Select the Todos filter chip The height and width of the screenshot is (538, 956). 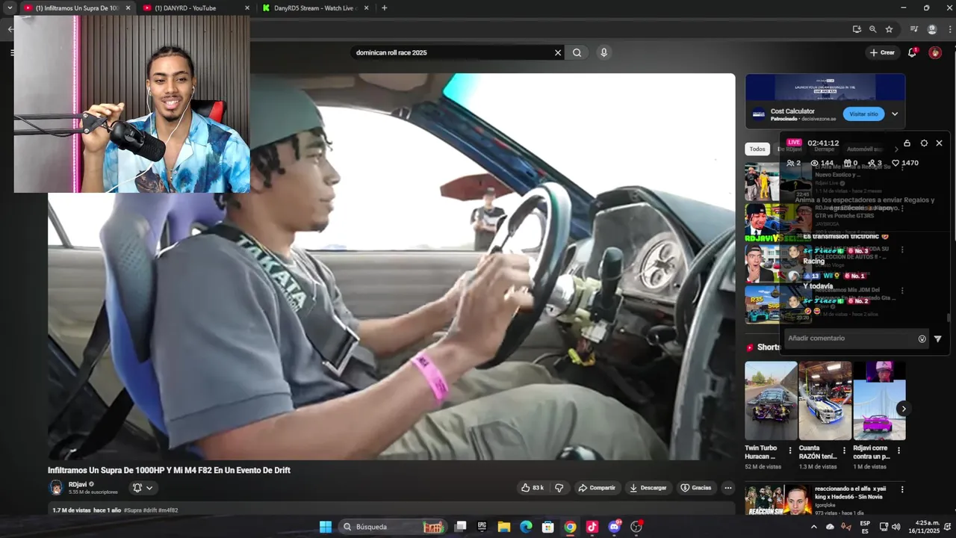click(757, 149)
